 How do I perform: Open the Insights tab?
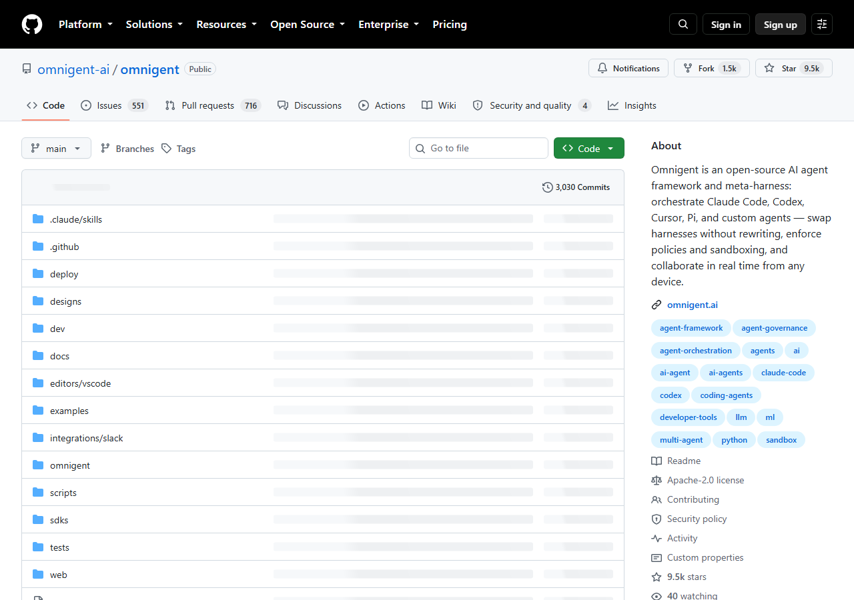coord(632,105)
